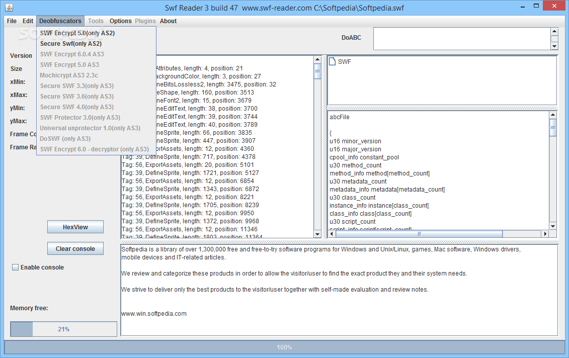Click abcFile horizontal scrollbar thumb
The image size is (569, 358).
coord(419,234)
